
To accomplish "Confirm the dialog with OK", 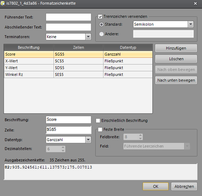I will pyautogui.click(x=155, y=186).
